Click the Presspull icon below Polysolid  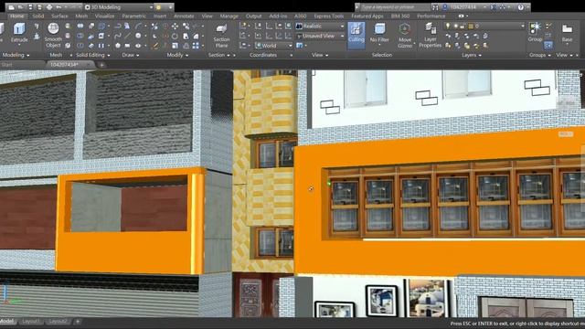tap(37, 37)
